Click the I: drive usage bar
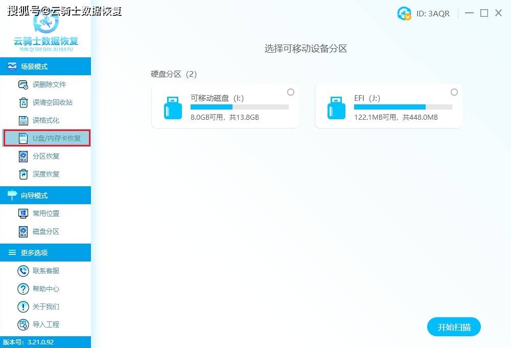This screenshot has width=511, height=348. tap(240, 107)
